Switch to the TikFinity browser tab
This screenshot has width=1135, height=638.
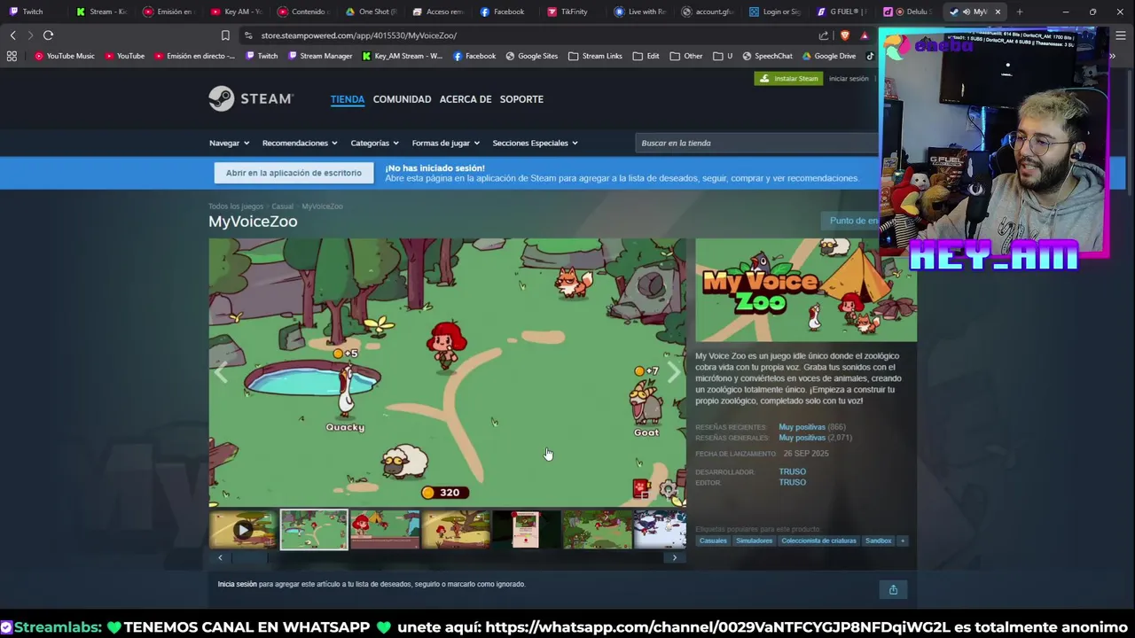pos(574,12)
